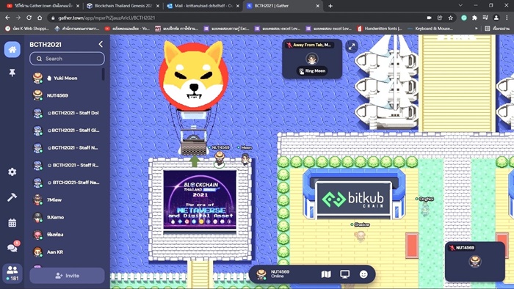The height and width of the screenshot is (289, 514).
Task: Click the Away From Tab video tile
Action: click(x=312, y=59)
